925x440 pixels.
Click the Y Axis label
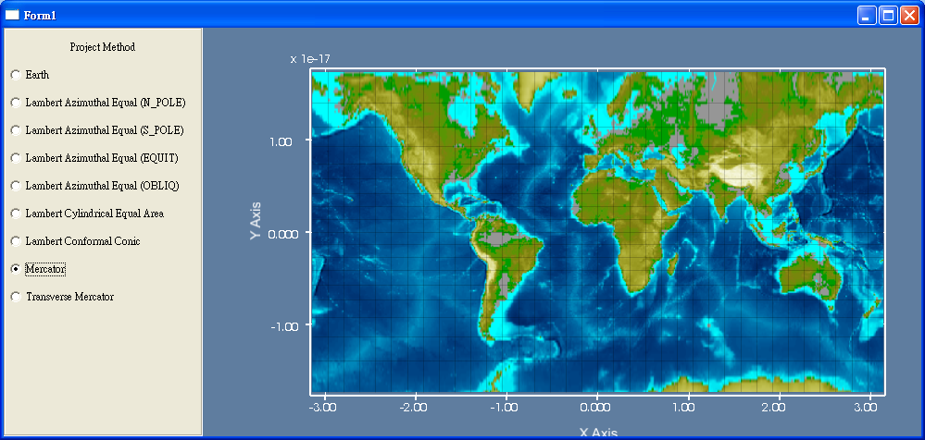point(255,221)
